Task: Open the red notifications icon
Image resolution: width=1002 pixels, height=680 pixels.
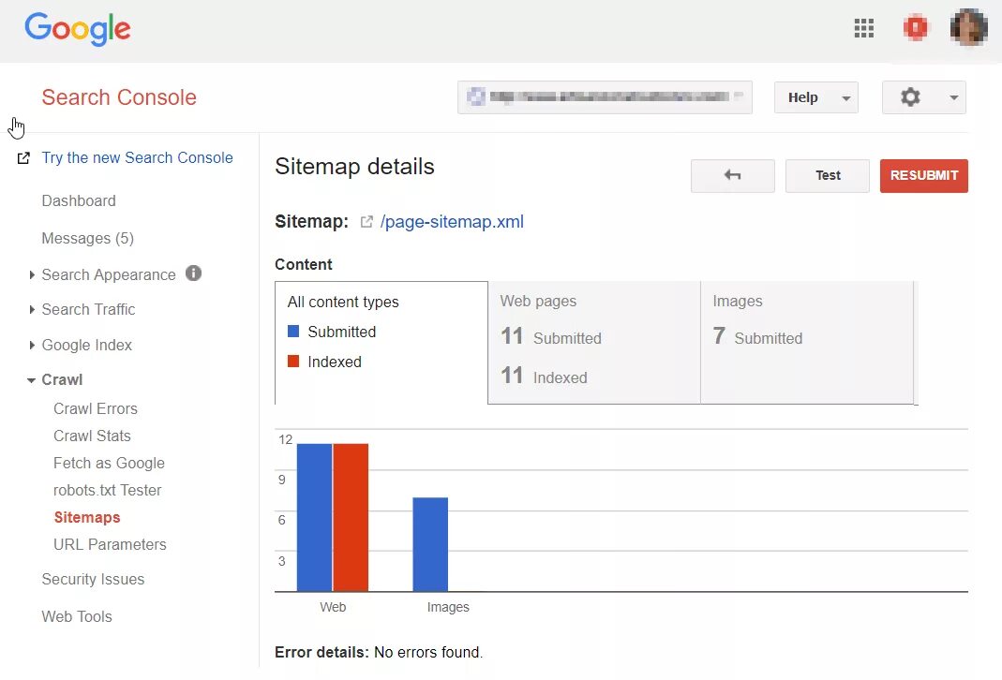Action: click(916, 28)
